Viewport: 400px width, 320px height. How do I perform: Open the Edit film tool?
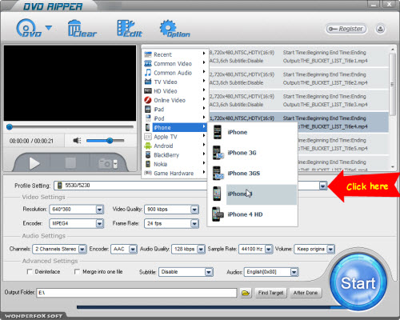pyautogui.click(x=130, y=28)
